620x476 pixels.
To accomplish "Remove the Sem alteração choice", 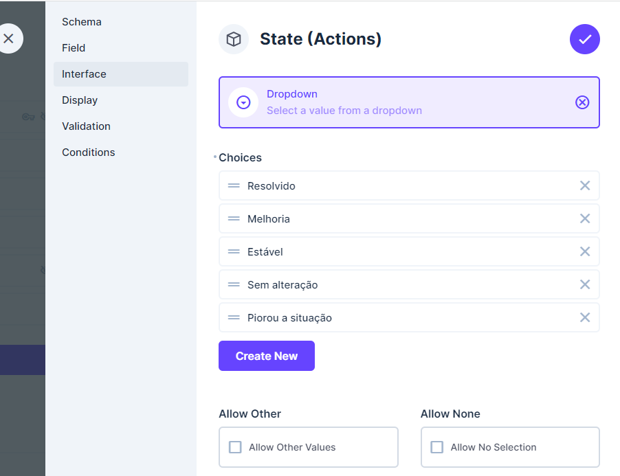I will [585, 284].
